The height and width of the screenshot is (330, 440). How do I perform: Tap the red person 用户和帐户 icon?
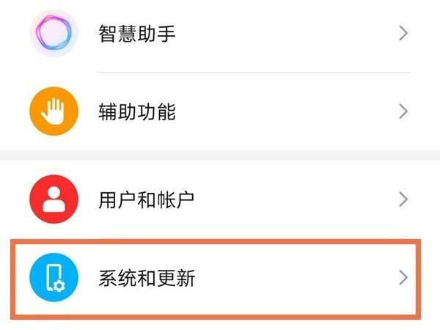pos(54,199)
